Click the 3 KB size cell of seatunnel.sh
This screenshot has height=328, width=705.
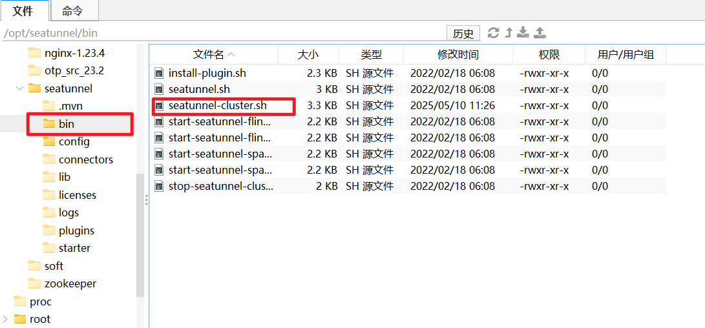(x=326, y=89)
